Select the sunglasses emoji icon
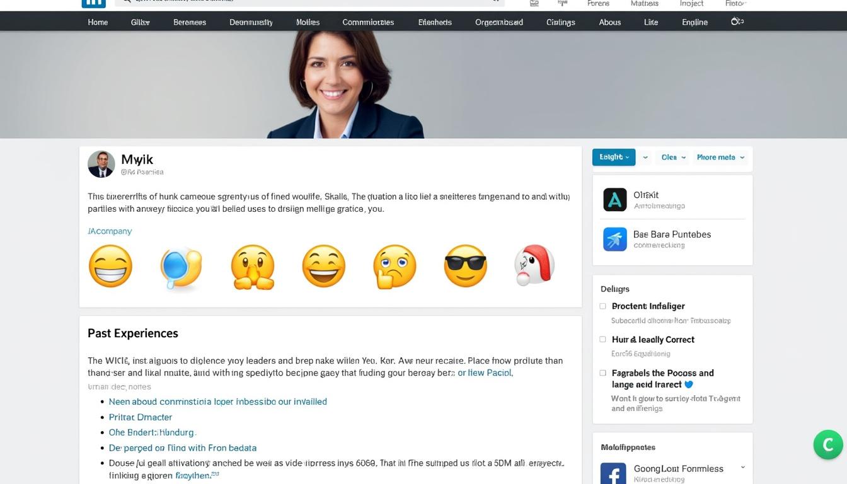The height and width of the screenshot is (484, 847). (465, 267)
